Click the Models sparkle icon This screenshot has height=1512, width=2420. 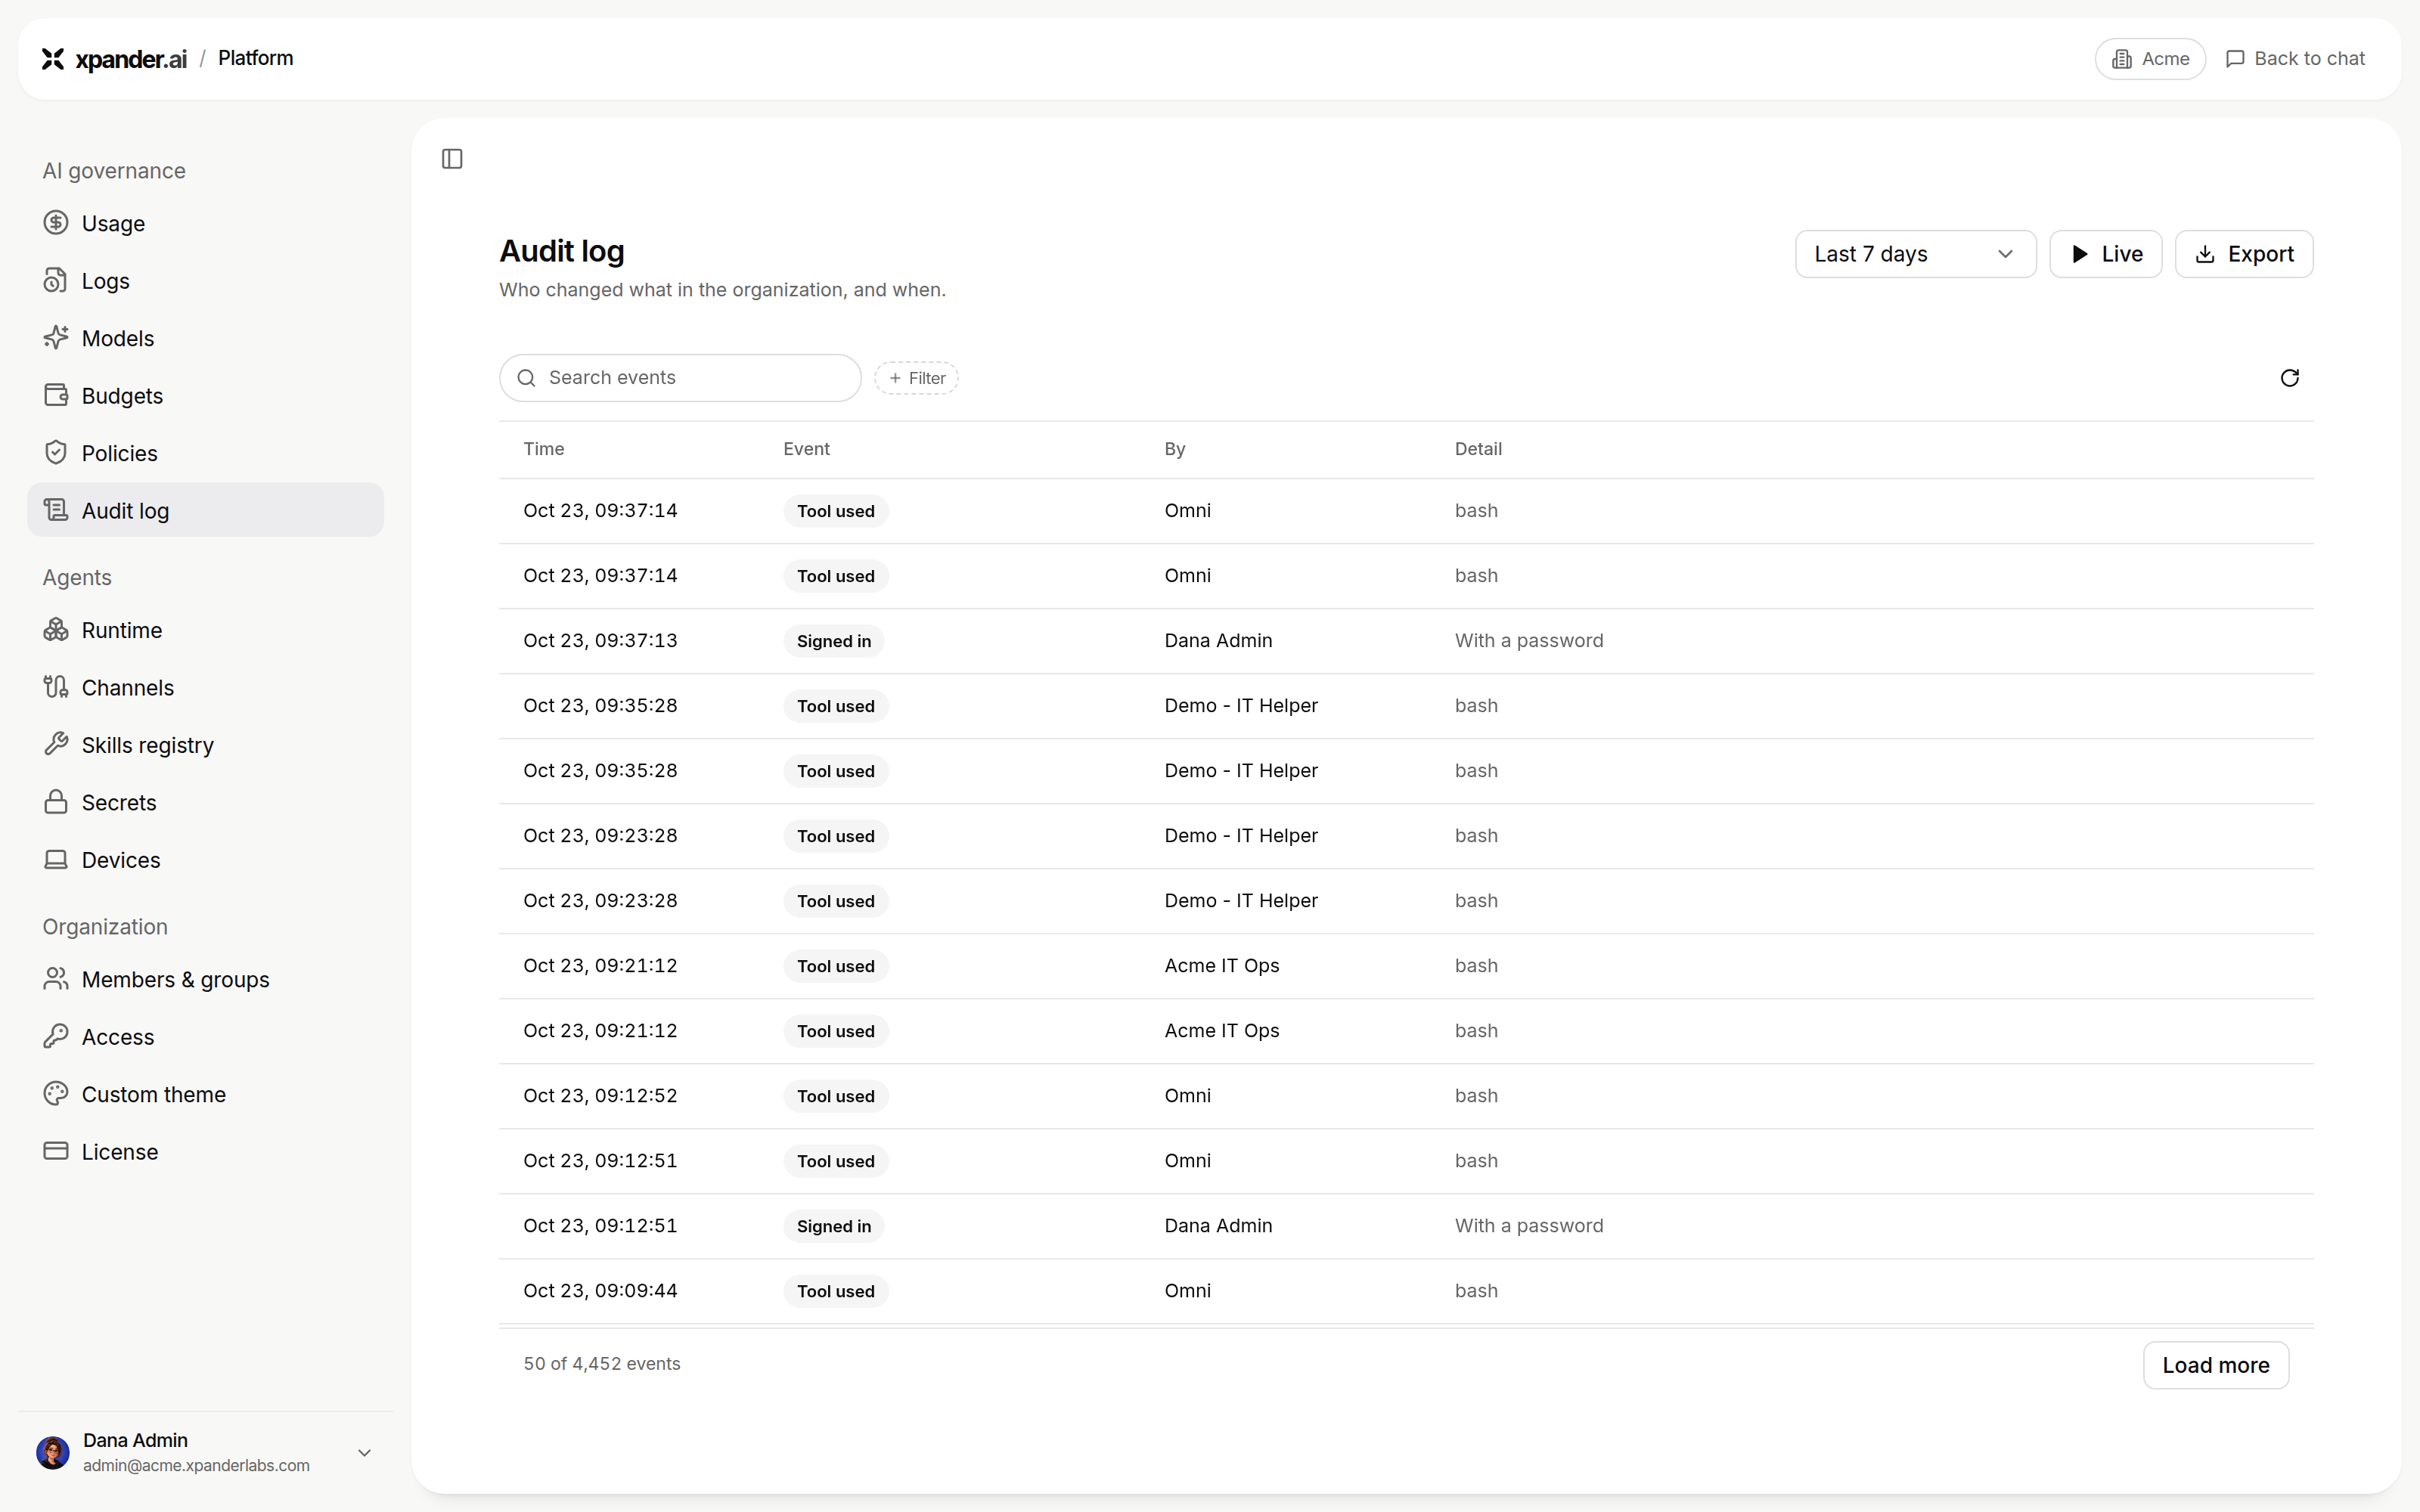point(56,338)
